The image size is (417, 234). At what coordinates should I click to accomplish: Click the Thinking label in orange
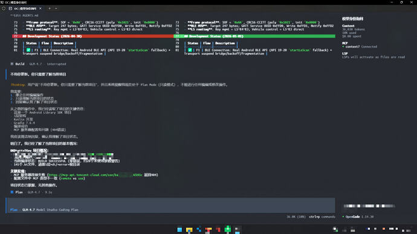coord(18,84)
